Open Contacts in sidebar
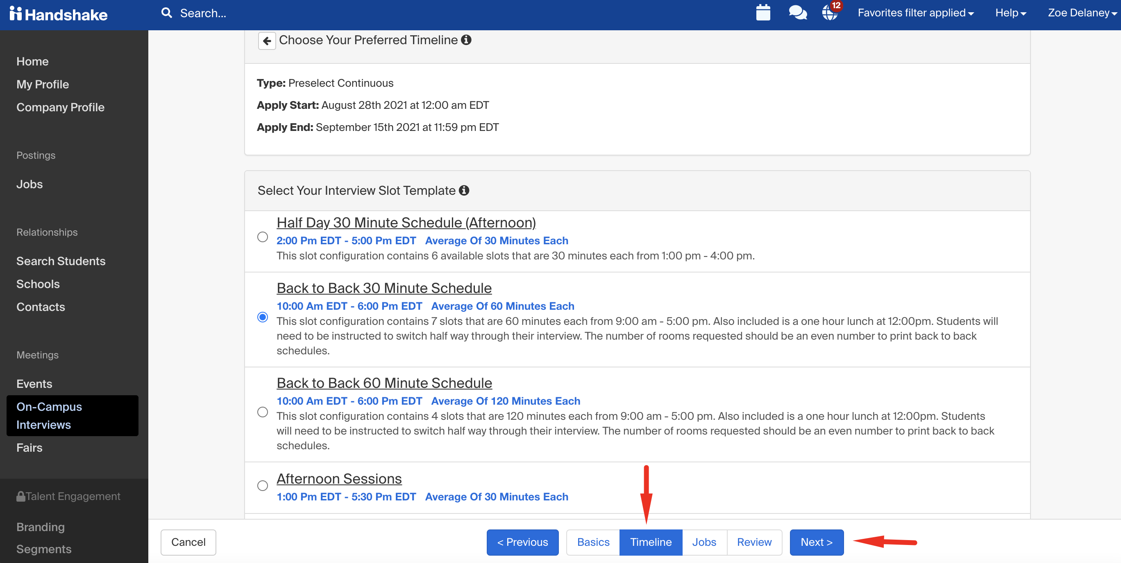 click(x=41, y=307)
